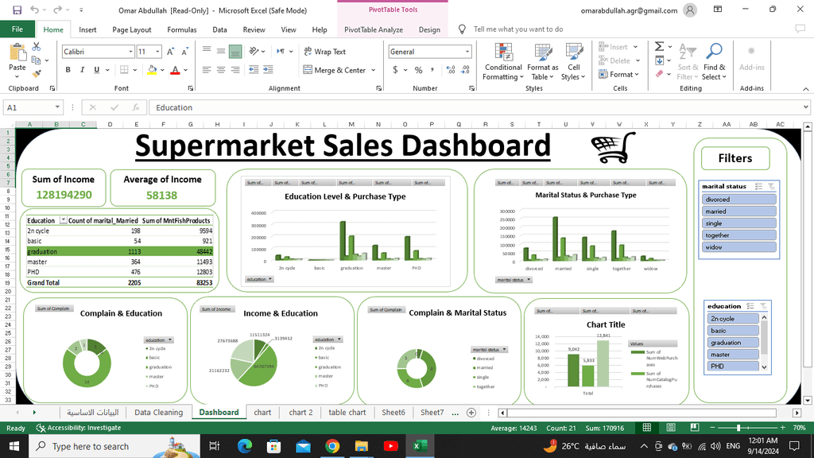Click Tell me what you want to do

point(517,29)
